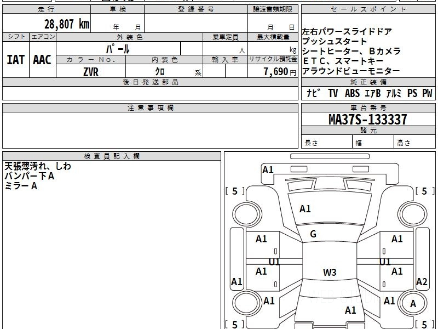
Task: Select the バンパー下A inspector note
Action: 29,176
